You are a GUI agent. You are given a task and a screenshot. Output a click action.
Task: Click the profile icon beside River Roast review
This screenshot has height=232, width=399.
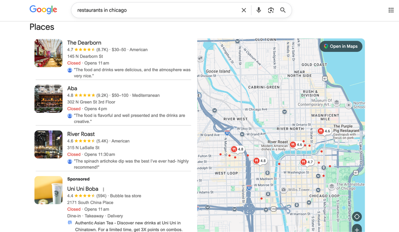(70, 162)
